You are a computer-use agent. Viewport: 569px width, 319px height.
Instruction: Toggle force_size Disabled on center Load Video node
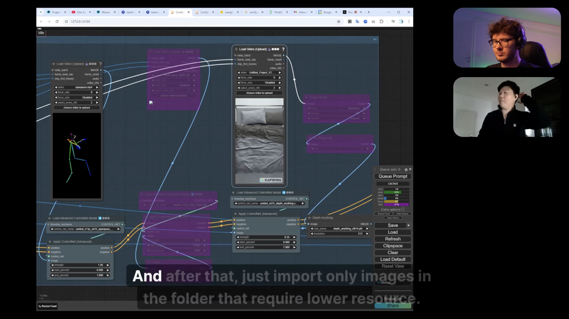point(259,83)
